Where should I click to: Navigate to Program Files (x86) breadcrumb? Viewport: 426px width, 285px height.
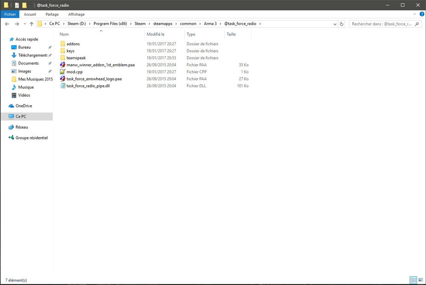coord(110,23)
